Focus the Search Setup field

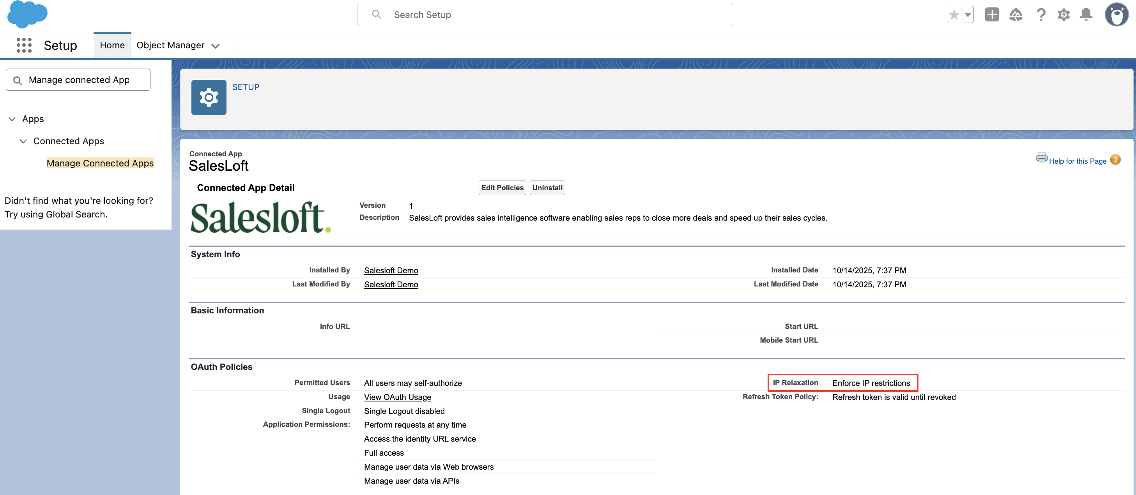[545, 14]
